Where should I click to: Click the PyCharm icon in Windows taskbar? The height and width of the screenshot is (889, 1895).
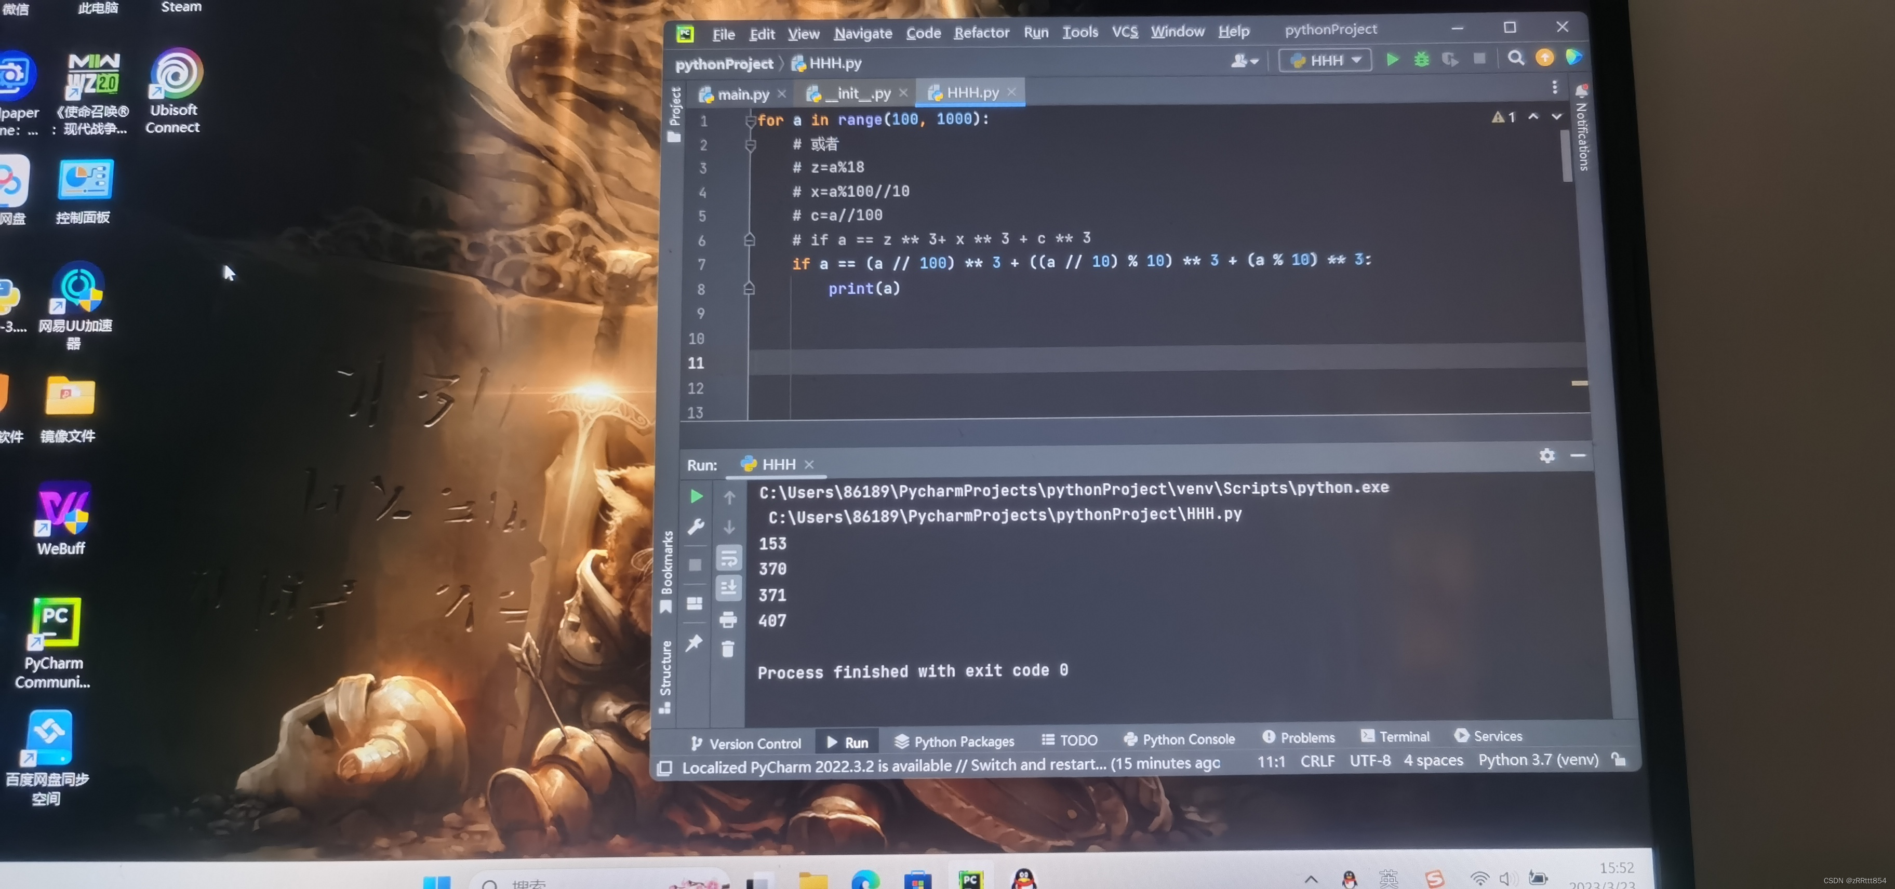(x=970, y=879)
